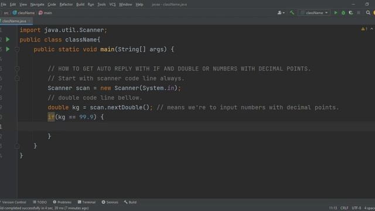
Task: Click the CRLF line separator indicator
Action: tap(344, 208)
